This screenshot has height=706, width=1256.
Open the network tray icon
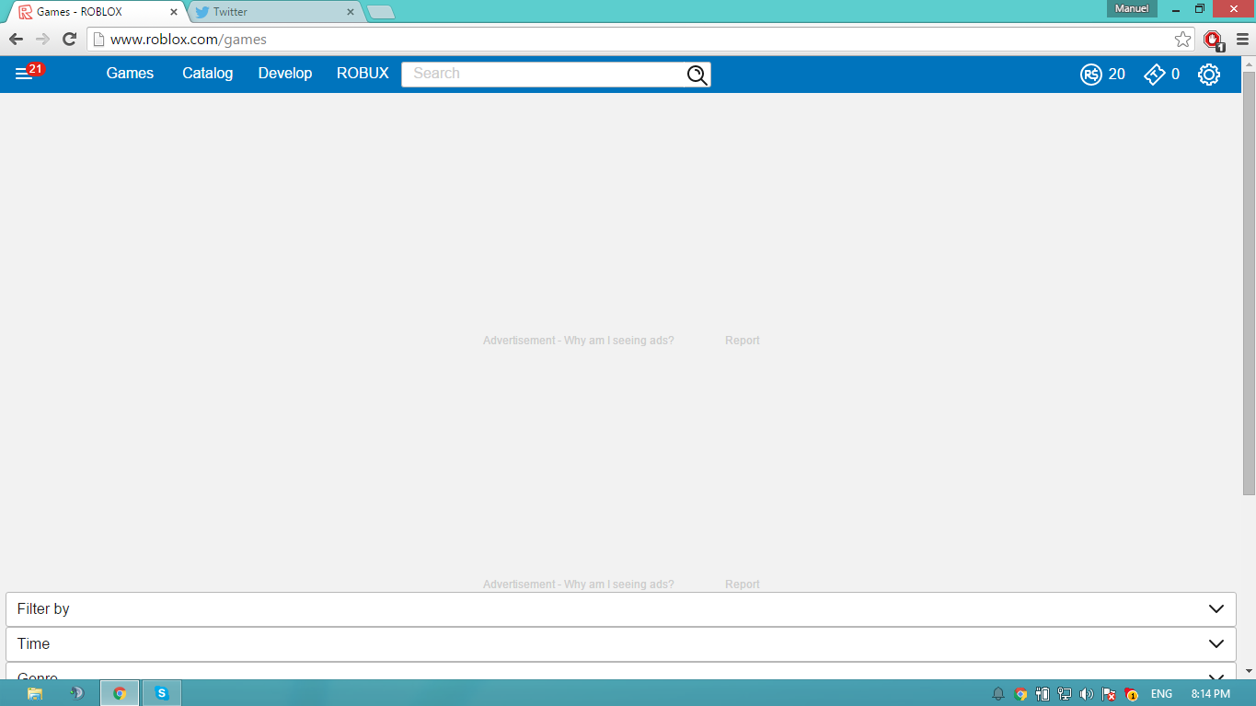(1065, 694)
